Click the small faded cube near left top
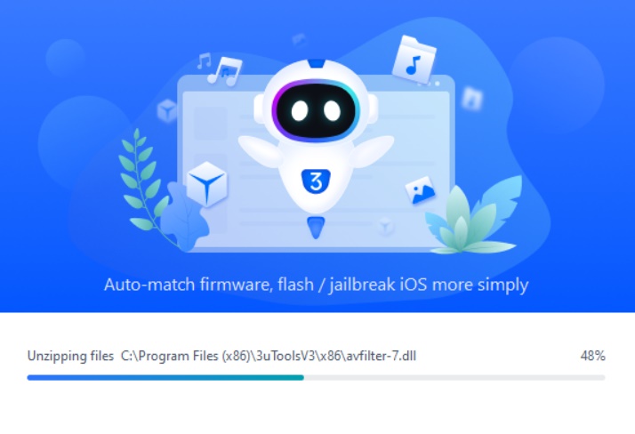This screenshot has width=635, height=434. 166,110
